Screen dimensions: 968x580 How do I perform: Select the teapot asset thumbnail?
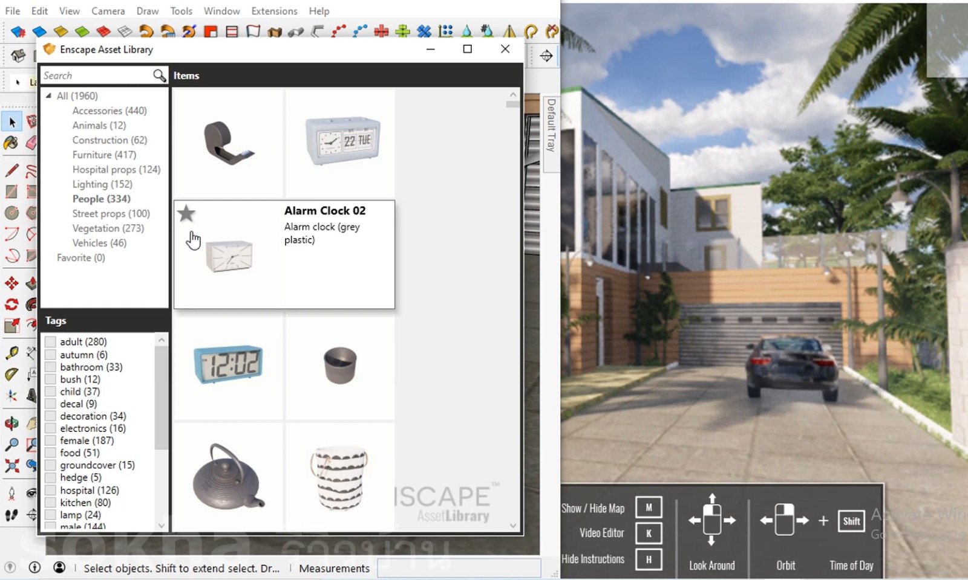(x=228, y=477)
